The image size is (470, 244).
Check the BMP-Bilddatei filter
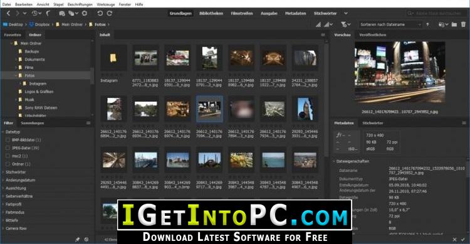8,140
